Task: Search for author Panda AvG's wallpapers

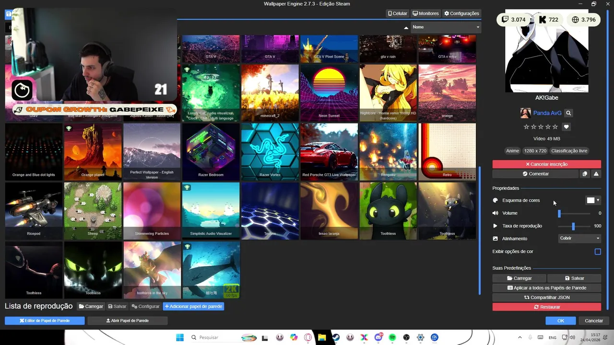Action: (x=568, y=113)
